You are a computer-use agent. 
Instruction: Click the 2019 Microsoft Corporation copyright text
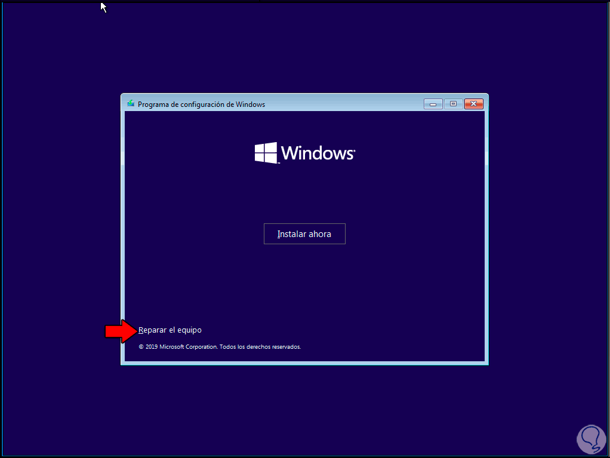pos(220,347)
